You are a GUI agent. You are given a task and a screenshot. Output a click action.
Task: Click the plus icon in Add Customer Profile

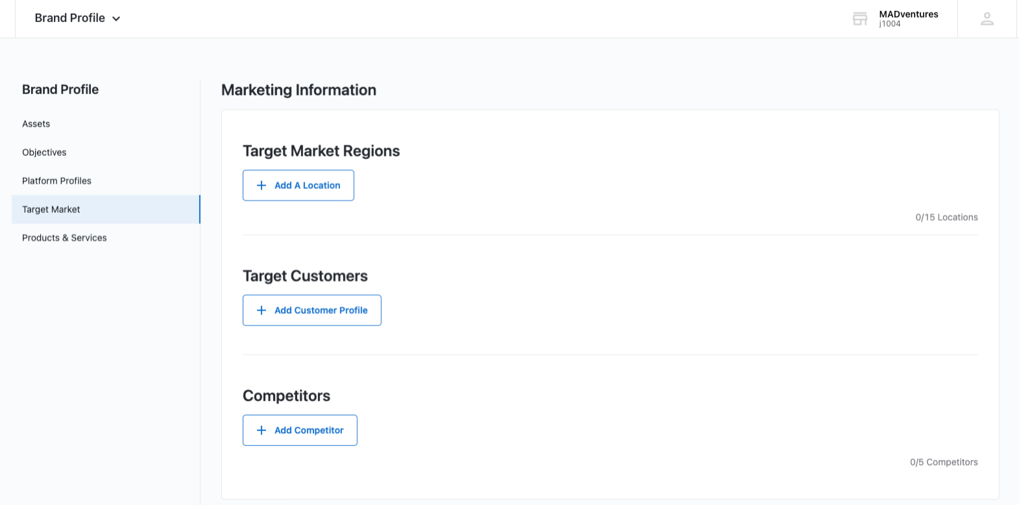click(x=262, y=310)
